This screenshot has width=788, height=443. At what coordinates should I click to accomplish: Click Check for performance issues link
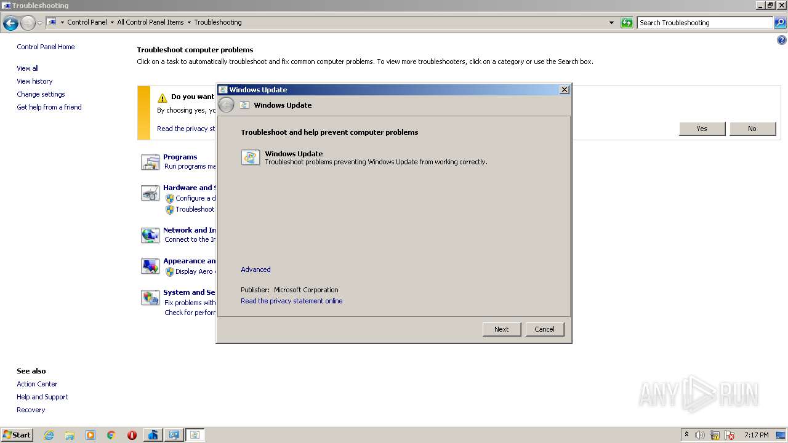[x=190, y=313]
